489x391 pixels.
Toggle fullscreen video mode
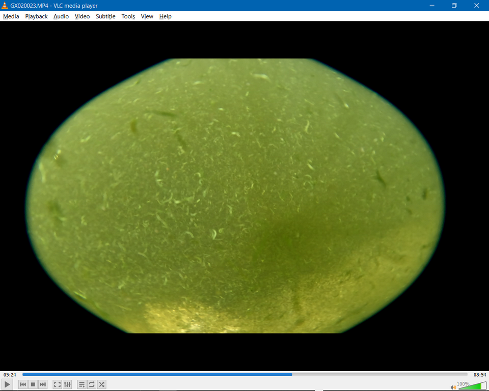tap(57, 384)
